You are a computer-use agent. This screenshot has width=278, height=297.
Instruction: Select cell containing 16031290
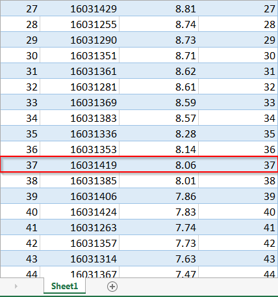coord(79,40)
